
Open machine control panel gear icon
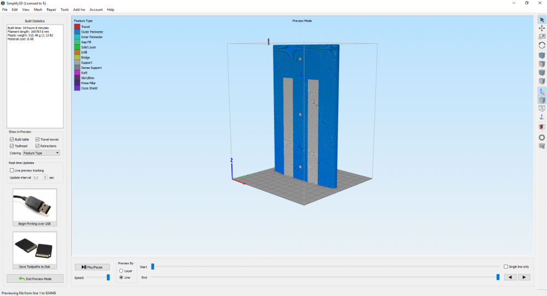coord(542,138)
